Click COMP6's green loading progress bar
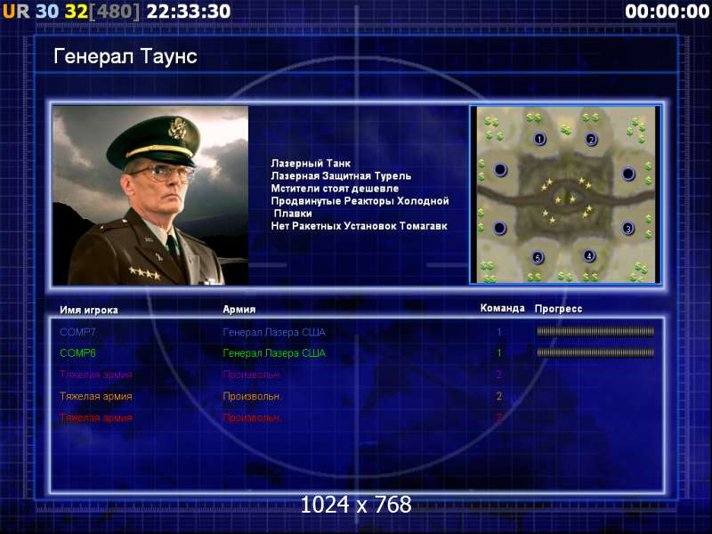Screen dimensions: 712x534 pos(595,352)
